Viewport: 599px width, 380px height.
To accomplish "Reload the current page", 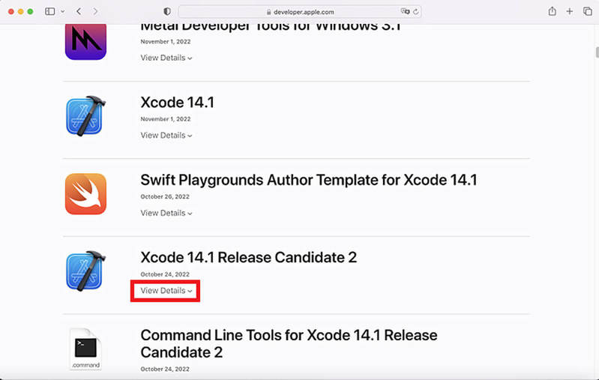I will tap(415, 11).
